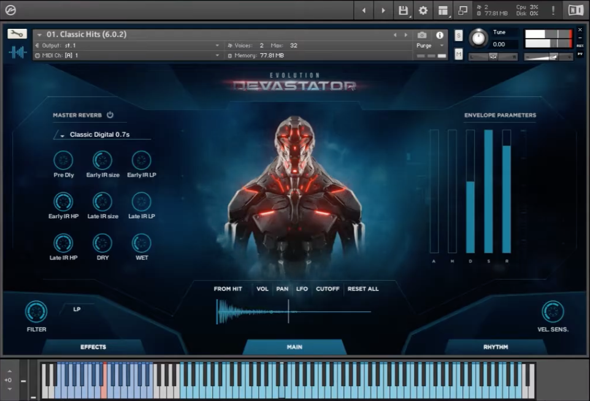Click the instrument volume slider
This screenshot has width=590, height=401.
(x=548, y=56)
